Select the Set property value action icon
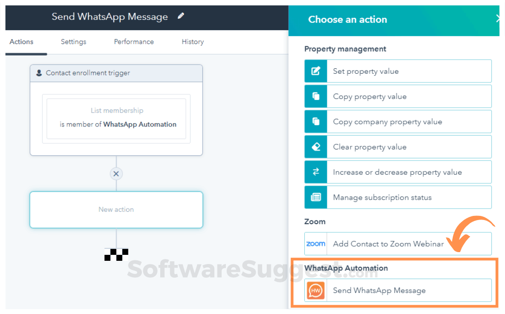The width and height of the screenshot is (505, 314). tap(315, 71)
